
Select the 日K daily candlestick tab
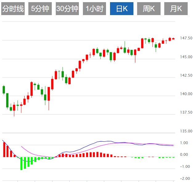(x=122, y=9)
